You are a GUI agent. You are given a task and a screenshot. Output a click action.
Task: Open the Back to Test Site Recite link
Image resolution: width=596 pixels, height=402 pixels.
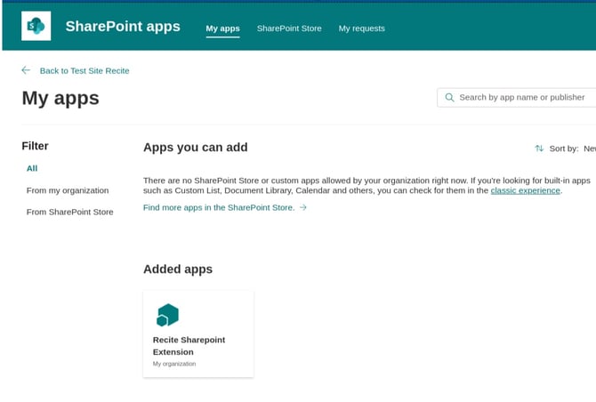(85, 70)
